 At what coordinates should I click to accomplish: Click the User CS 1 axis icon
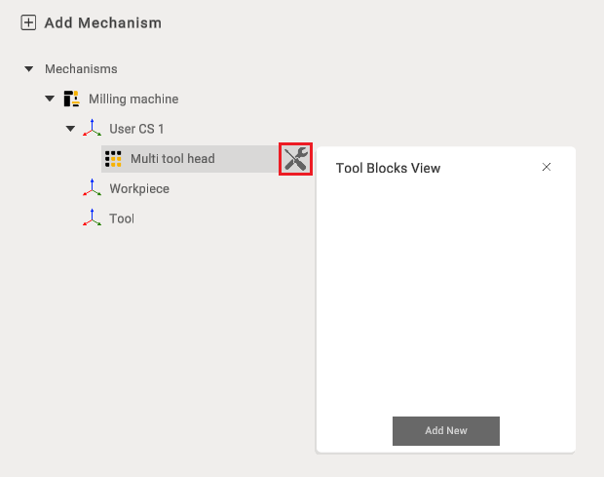93,128
